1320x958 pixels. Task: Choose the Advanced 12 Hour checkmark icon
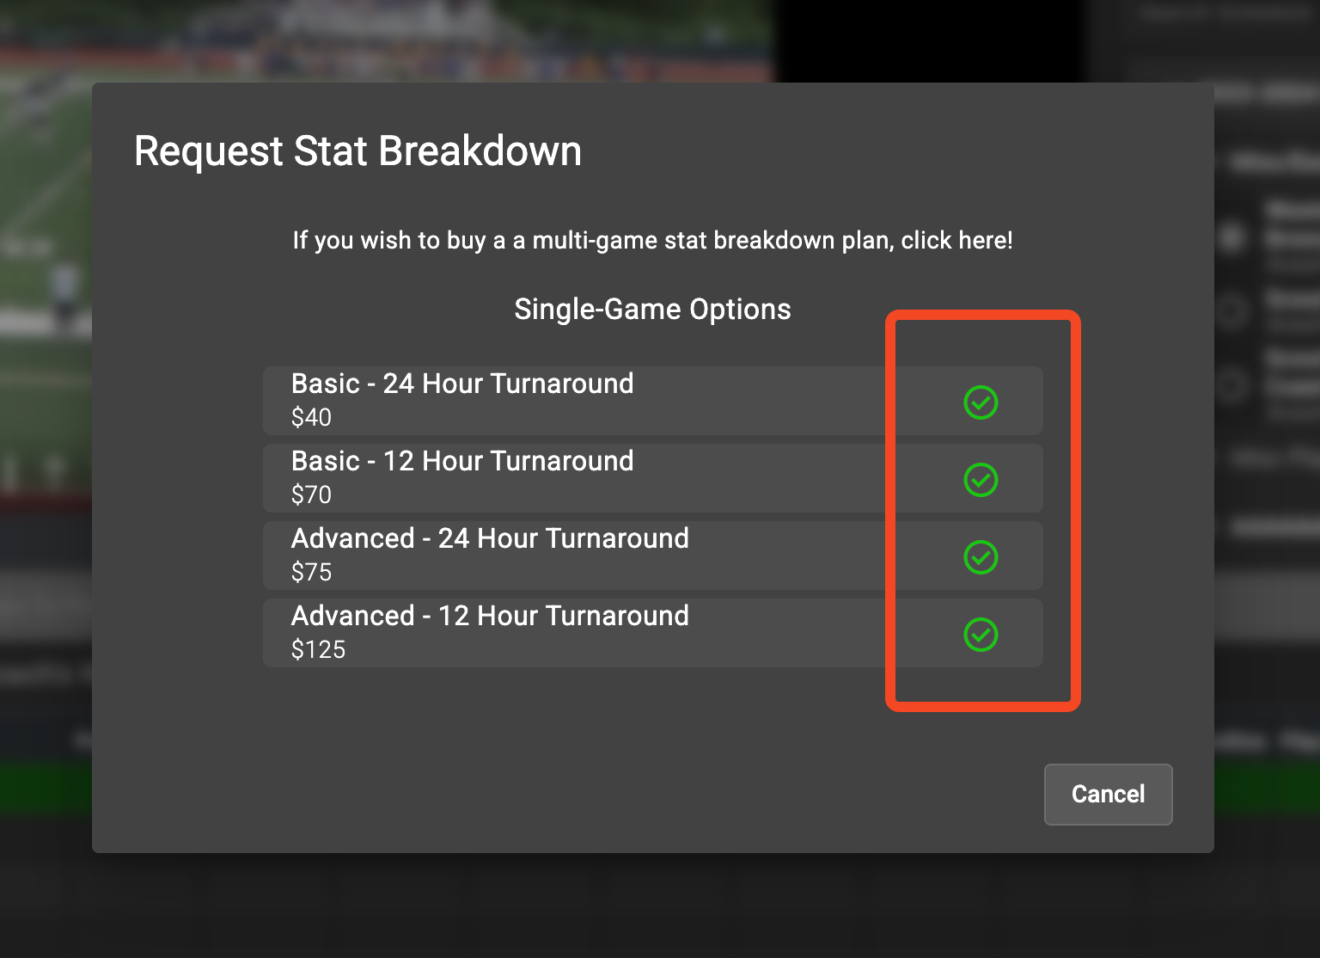(x=981, y=634)
